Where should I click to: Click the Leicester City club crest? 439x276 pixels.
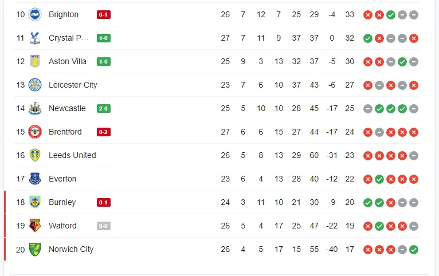click(x=36, y=85)
